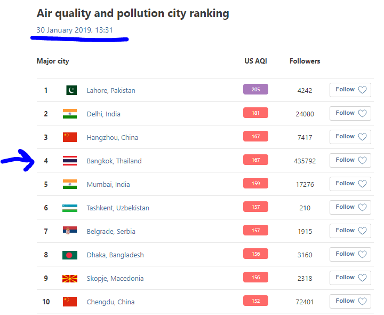Image resolution: width=384 pixels, height=315 pixels.
Task: Toggle Follow for Delhi, India
Action: coord(350,113)
